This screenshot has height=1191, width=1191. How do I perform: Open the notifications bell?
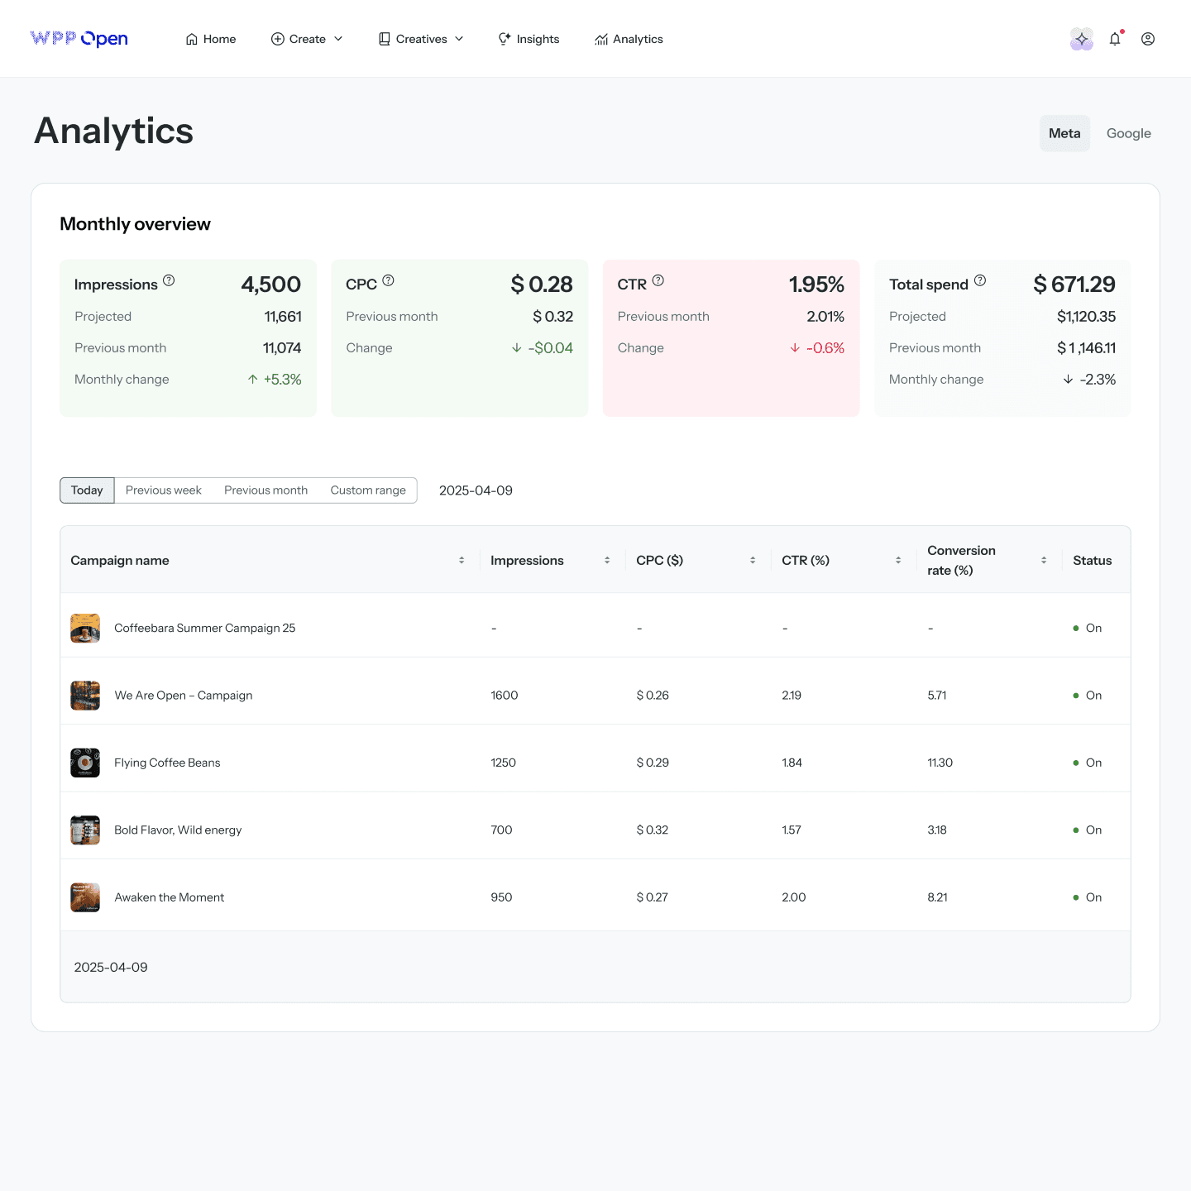pyautogui.click(x=1115, y=39)
